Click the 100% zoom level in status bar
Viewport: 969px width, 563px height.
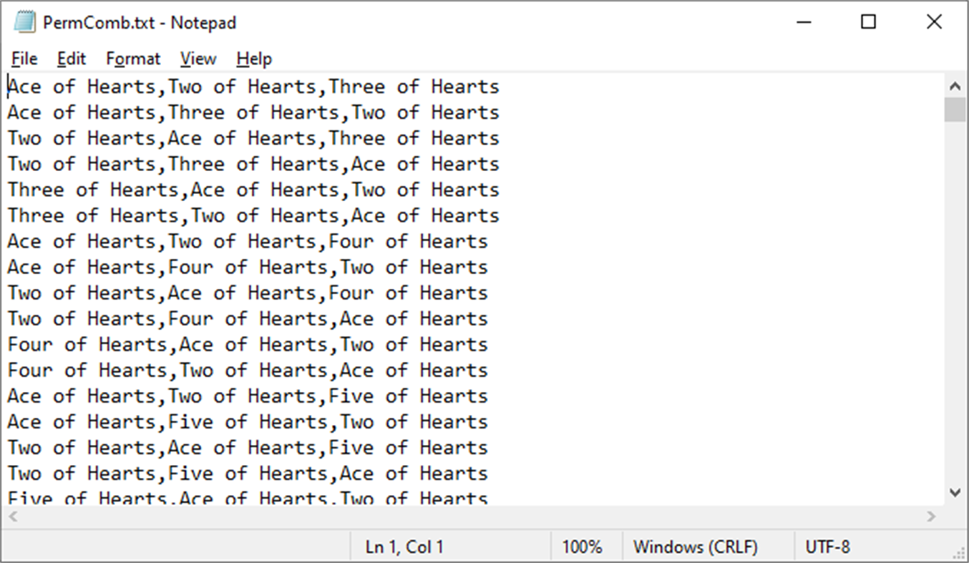pyautogui.click(x=582, y=547)
